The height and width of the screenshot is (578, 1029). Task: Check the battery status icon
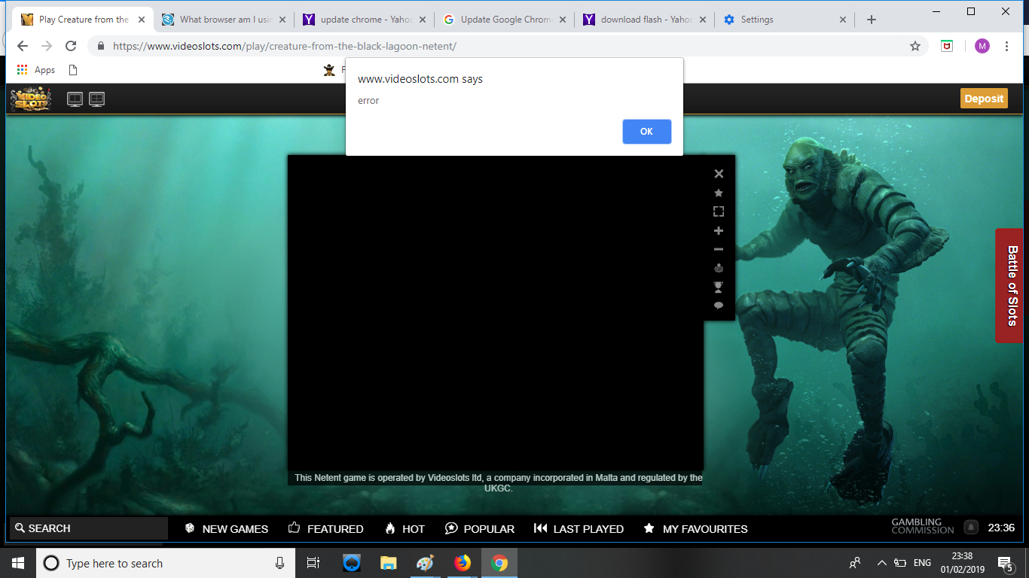[x=899, y=563]
